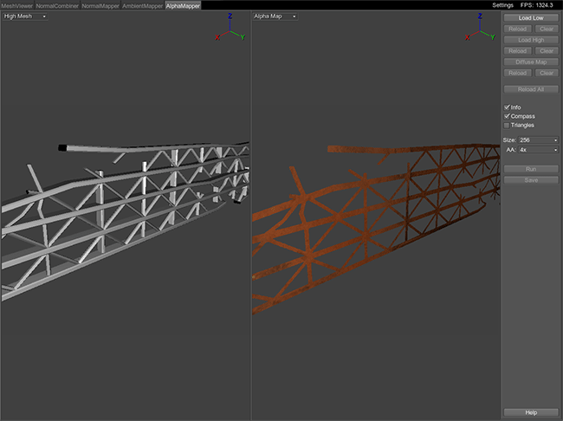Screen dimensions: 563x421
Task: Open the High Mesh view dropdown
Action: coord(25,16)
